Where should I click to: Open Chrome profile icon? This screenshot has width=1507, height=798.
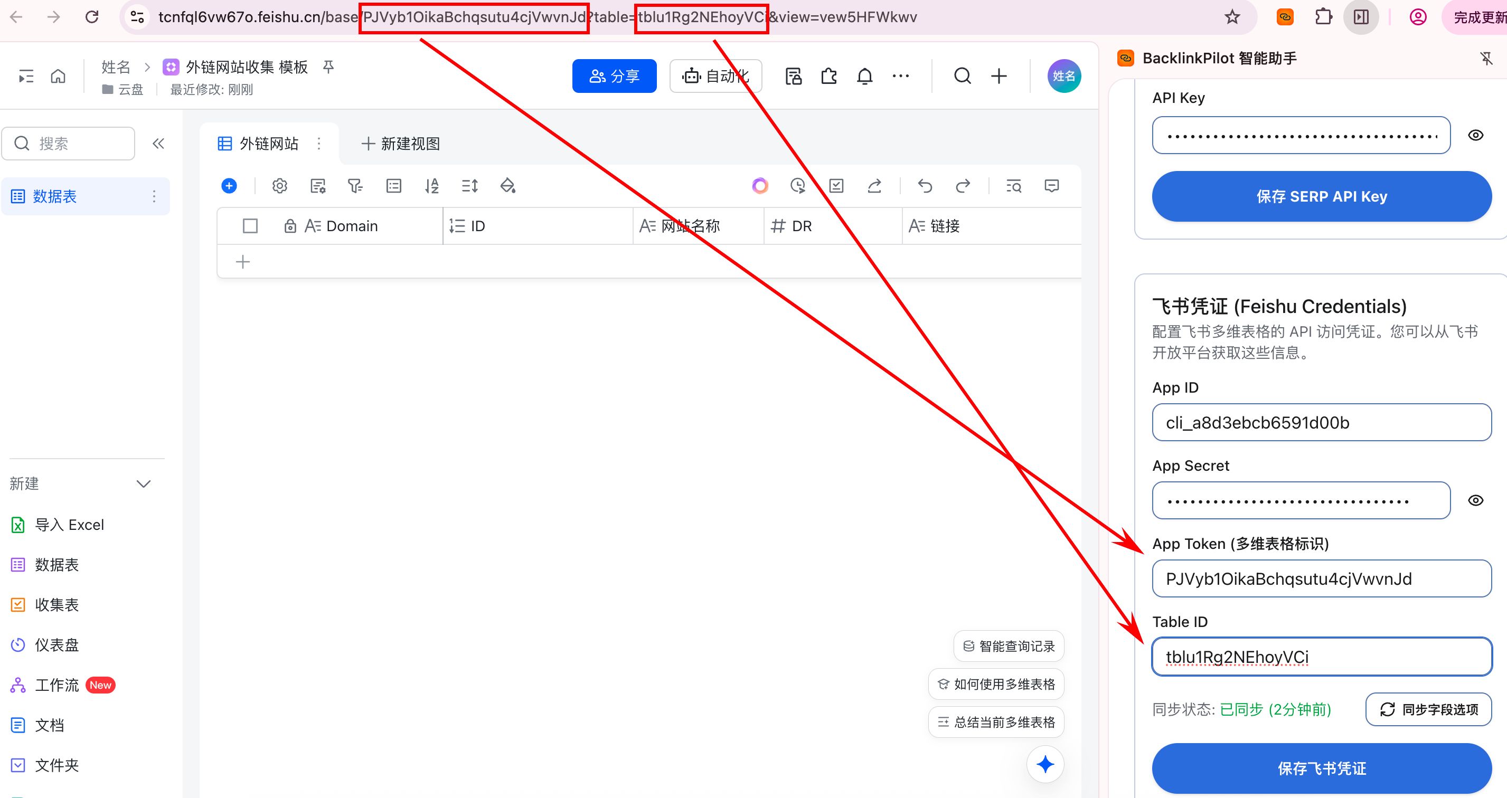(1417, 17)
